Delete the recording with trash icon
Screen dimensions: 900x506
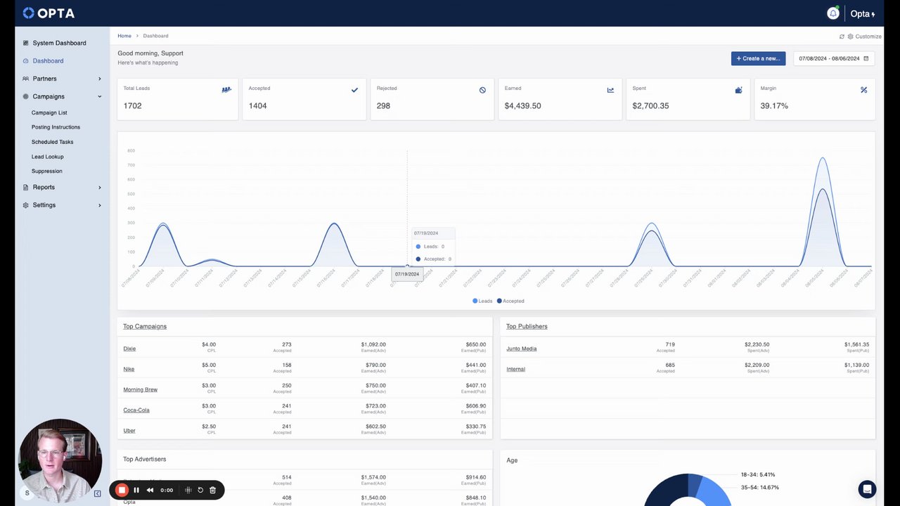[212, 490]
